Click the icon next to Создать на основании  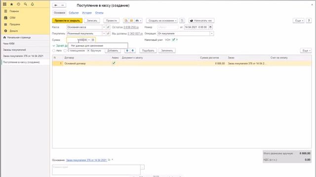(182, 21)
